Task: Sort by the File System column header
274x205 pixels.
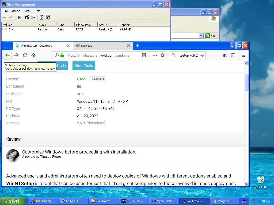Action: (x=86, y=25)
